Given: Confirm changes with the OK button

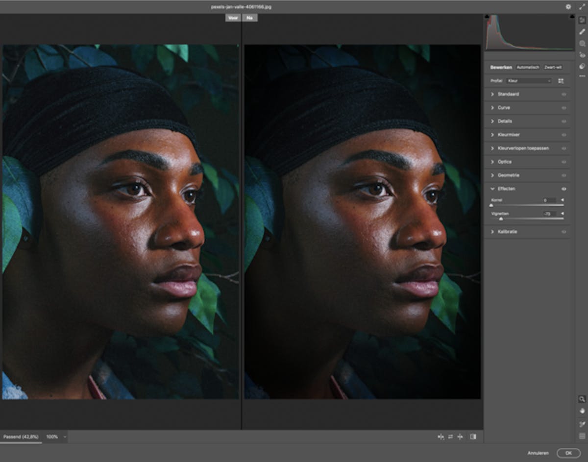Looking at the screenshot, I should (x=568, y=453).
